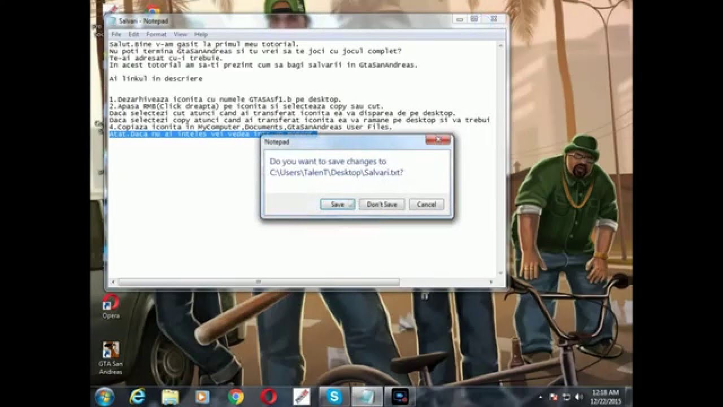Image resolution: width=723 pixels, height=407 pixels.
Task: Launch Internet Explorer from the taskbar
Action: pos(137,396)
